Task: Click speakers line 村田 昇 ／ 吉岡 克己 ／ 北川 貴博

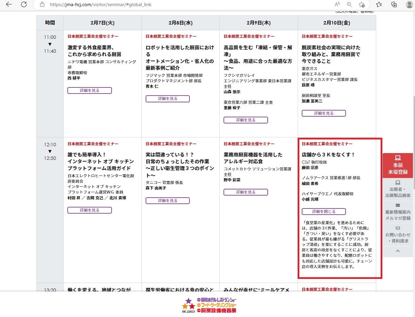Action: point(97,198)
